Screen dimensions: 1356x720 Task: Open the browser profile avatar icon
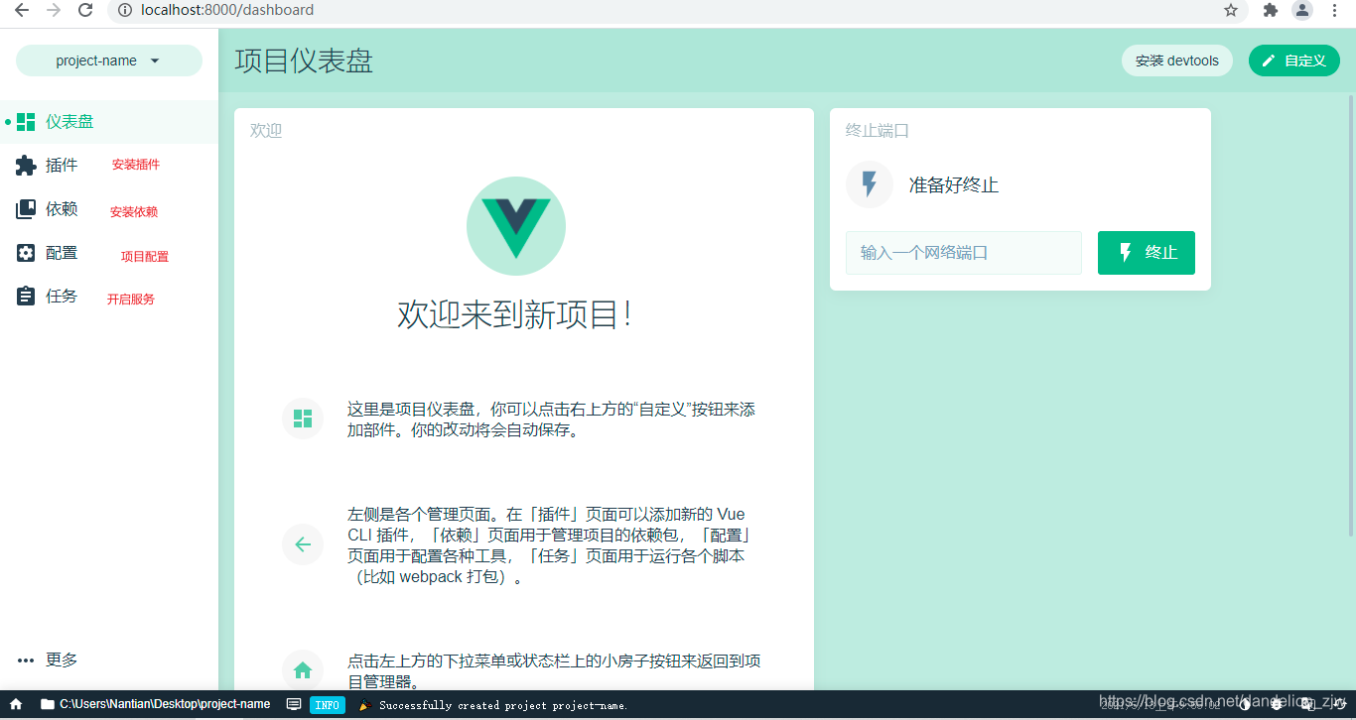tap(1302, 10)
